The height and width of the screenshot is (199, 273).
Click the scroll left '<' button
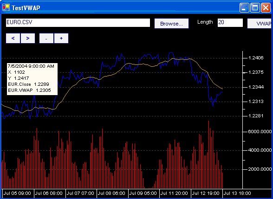(13, 38)
